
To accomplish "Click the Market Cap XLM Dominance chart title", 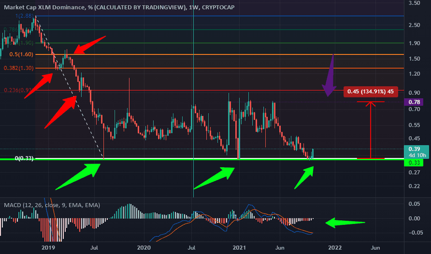I will click(119, 7).
